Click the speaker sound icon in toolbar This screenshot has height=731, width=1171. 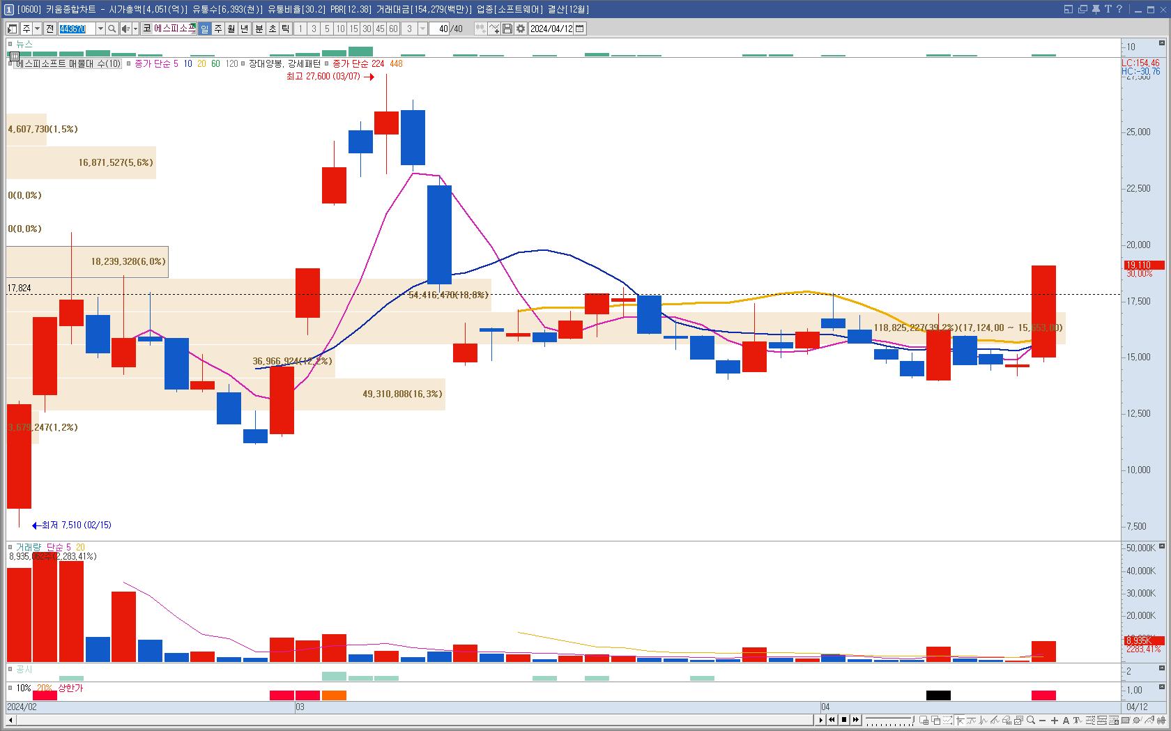125,29
